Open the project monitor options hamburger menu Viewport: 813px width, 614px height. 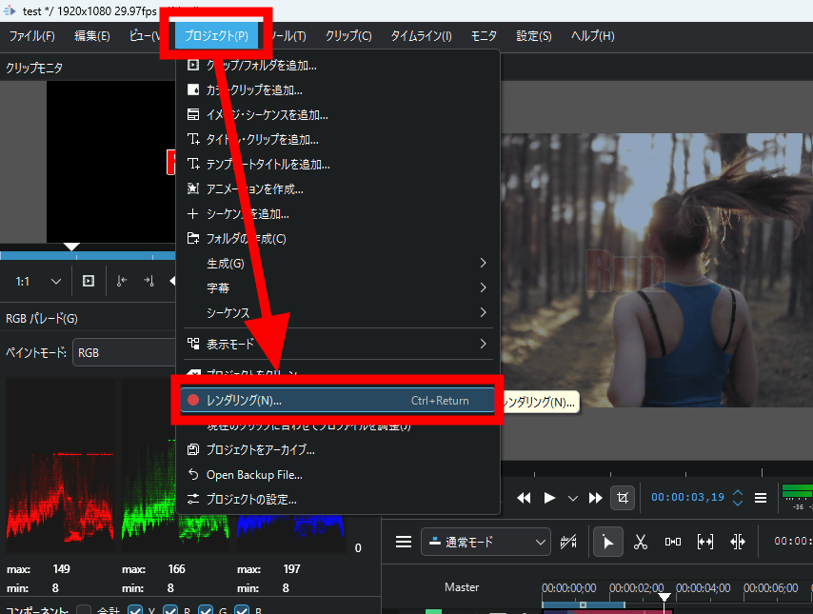tap(761, 497)
